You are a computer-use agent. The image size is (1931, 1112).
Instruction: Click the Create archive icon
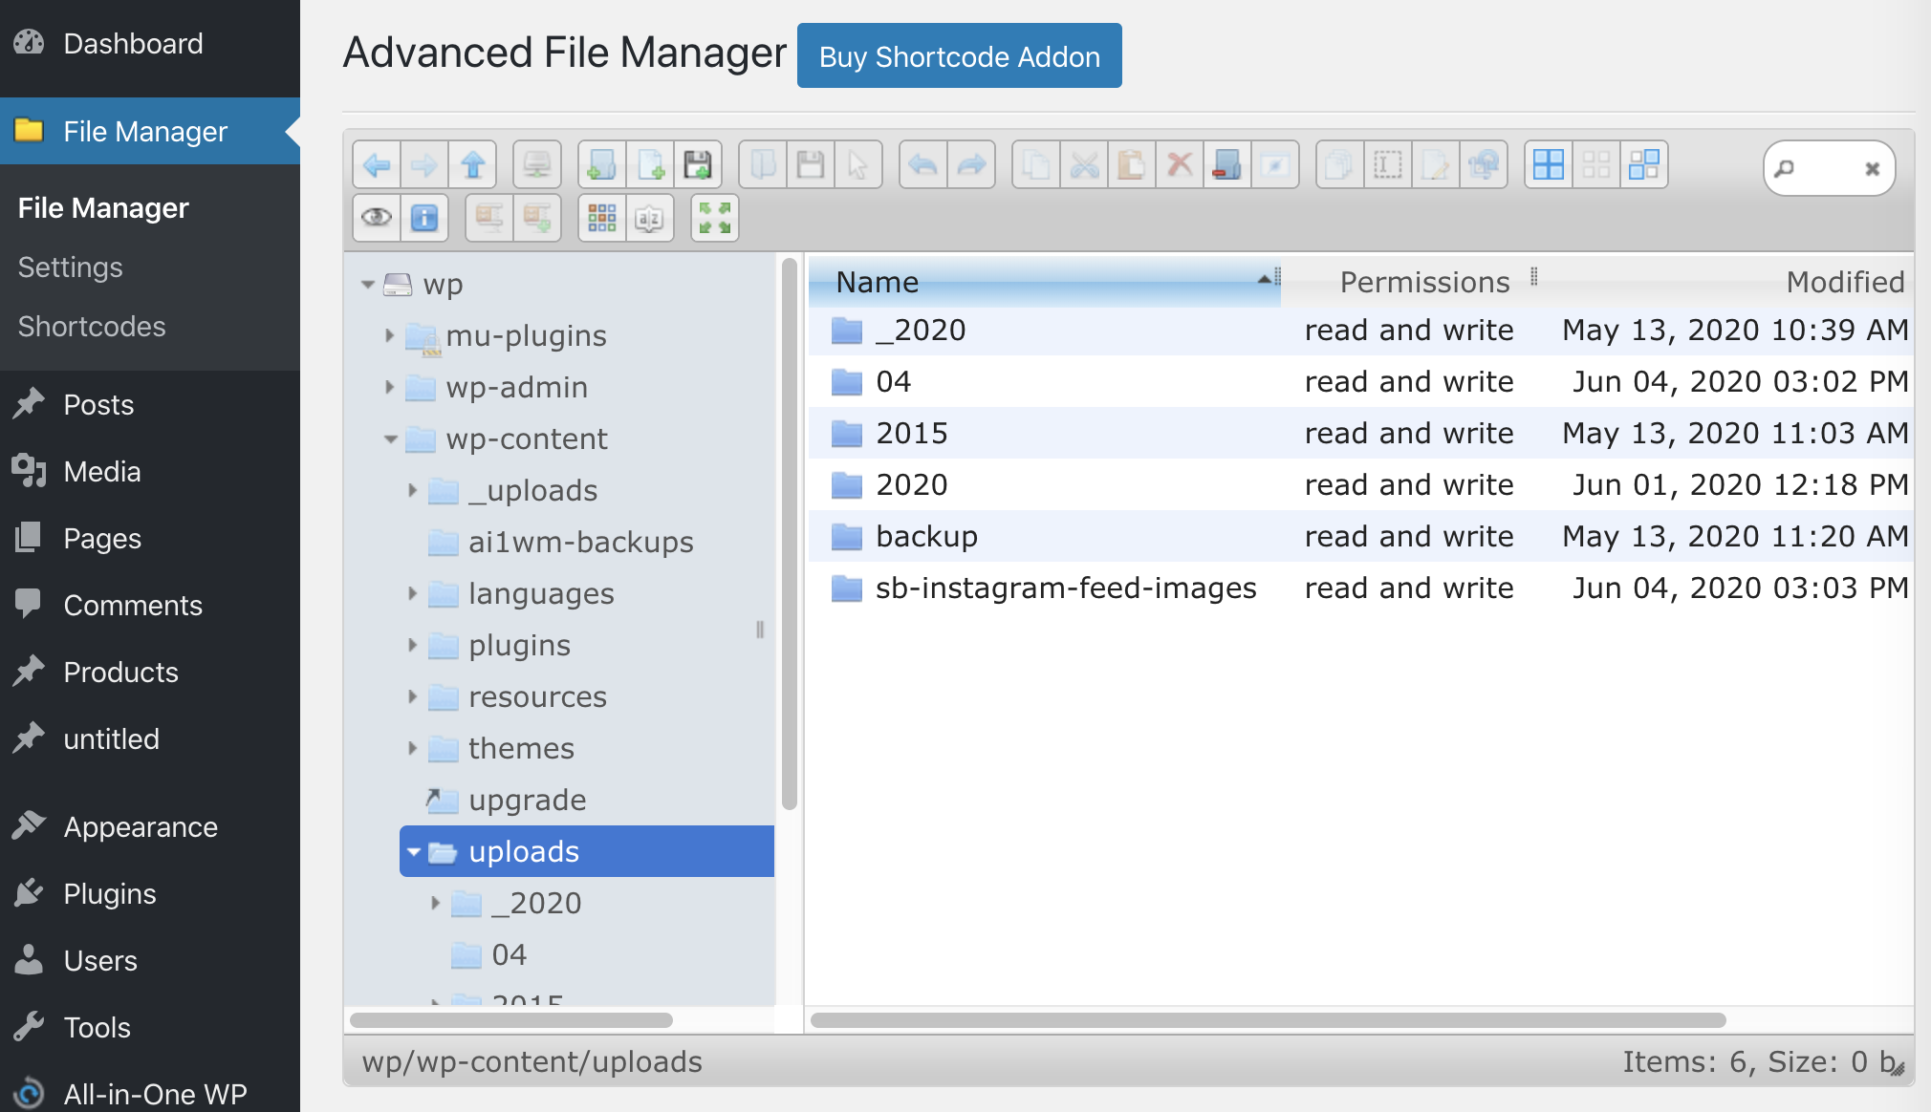click(537, 219)
